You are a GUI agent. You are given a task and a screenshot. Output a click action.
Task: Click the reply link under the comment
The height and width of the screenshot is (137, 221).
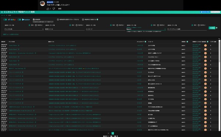coord(60,9)
